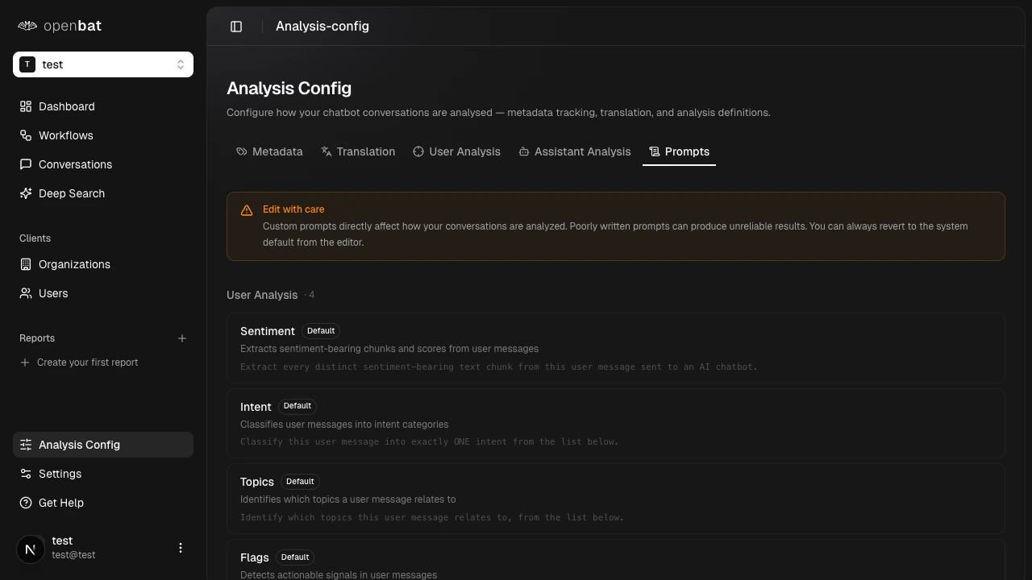Open the Settings page
The width and height of the screenshot is (1032, 580).
click(x=60, y=474)
